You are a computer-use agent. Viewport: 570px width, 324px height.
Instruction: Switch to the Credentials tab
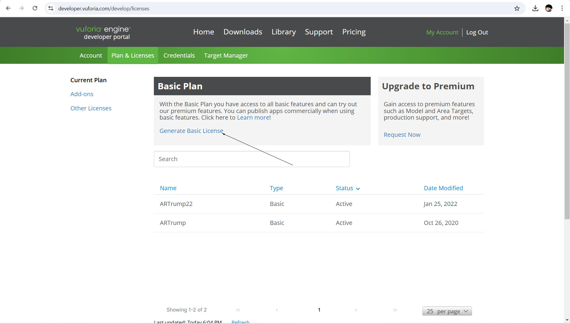pyautogui.click(x=179, y=55)
